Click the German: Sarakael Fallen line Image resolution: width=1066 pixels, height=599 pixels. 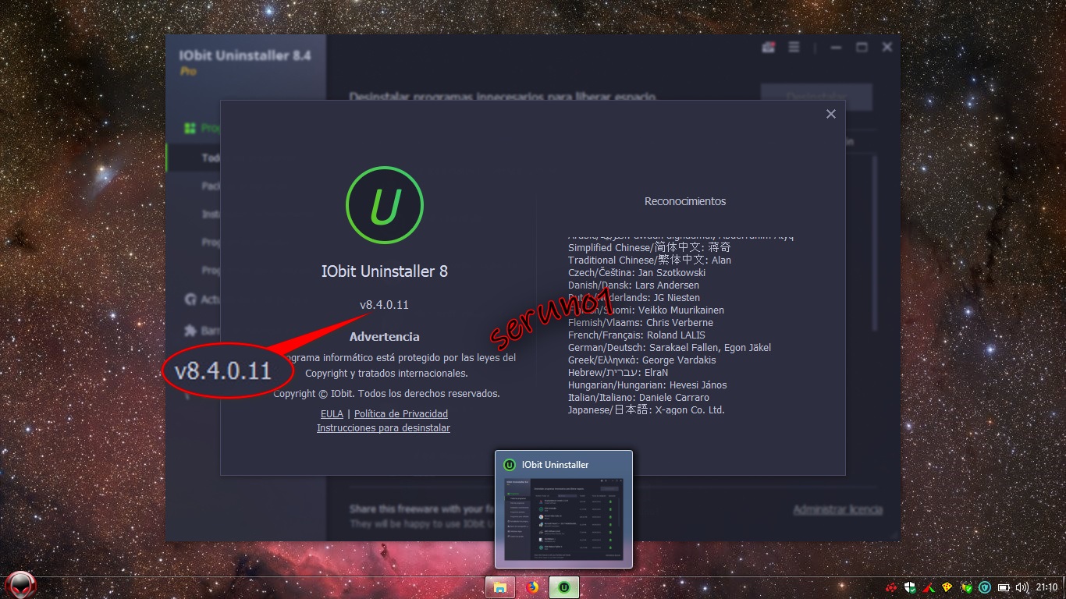pos(670,347)
